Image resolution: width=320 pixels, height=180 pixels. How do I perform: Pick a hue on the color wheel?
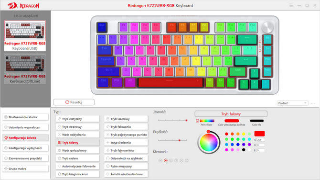coord(209,143)
